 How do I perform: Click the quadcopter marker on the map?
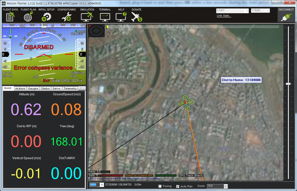186,103
